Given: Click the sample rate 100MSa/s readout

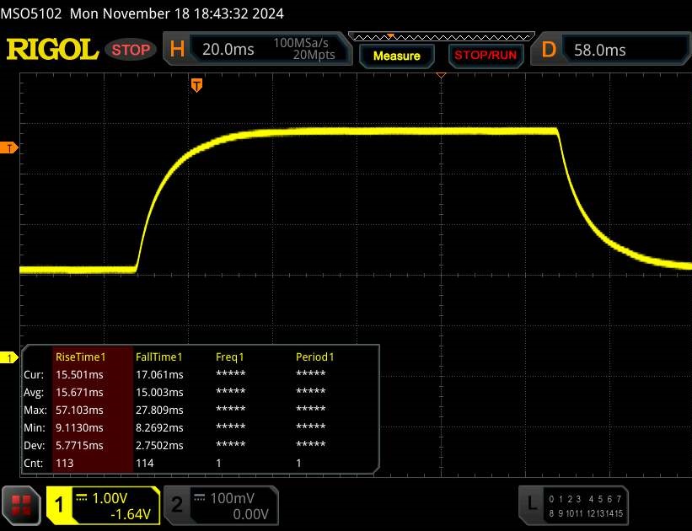Looking at the screenshot, I should point(301,43).
